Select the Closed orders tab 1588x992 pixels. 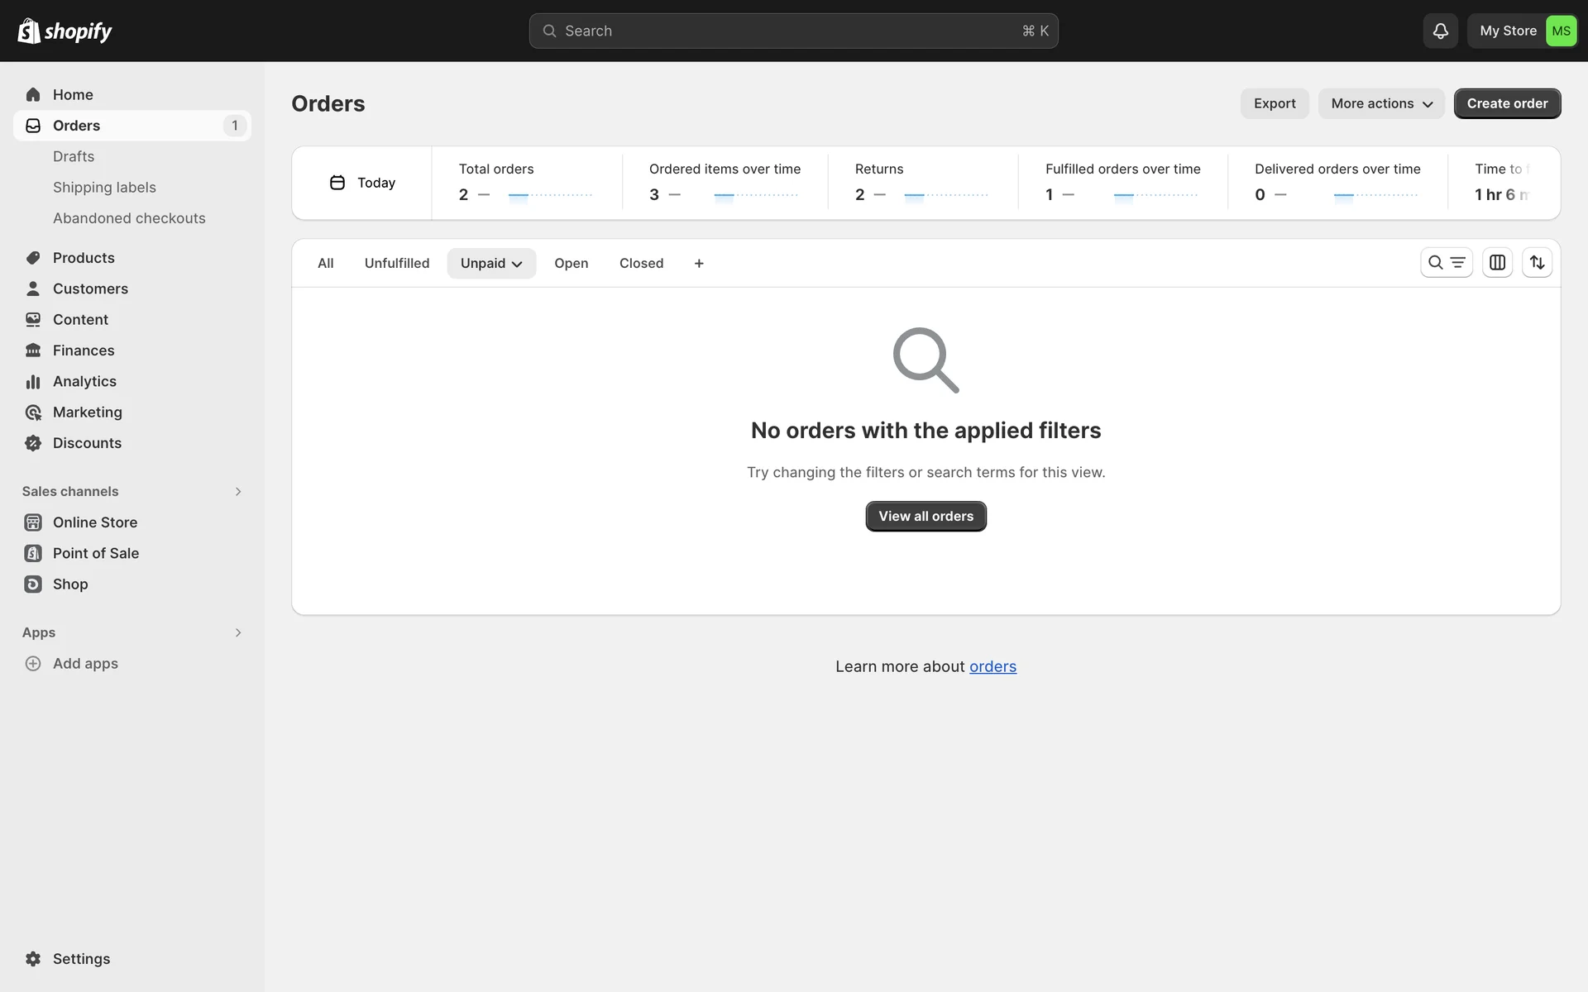[x=641, y=264]
